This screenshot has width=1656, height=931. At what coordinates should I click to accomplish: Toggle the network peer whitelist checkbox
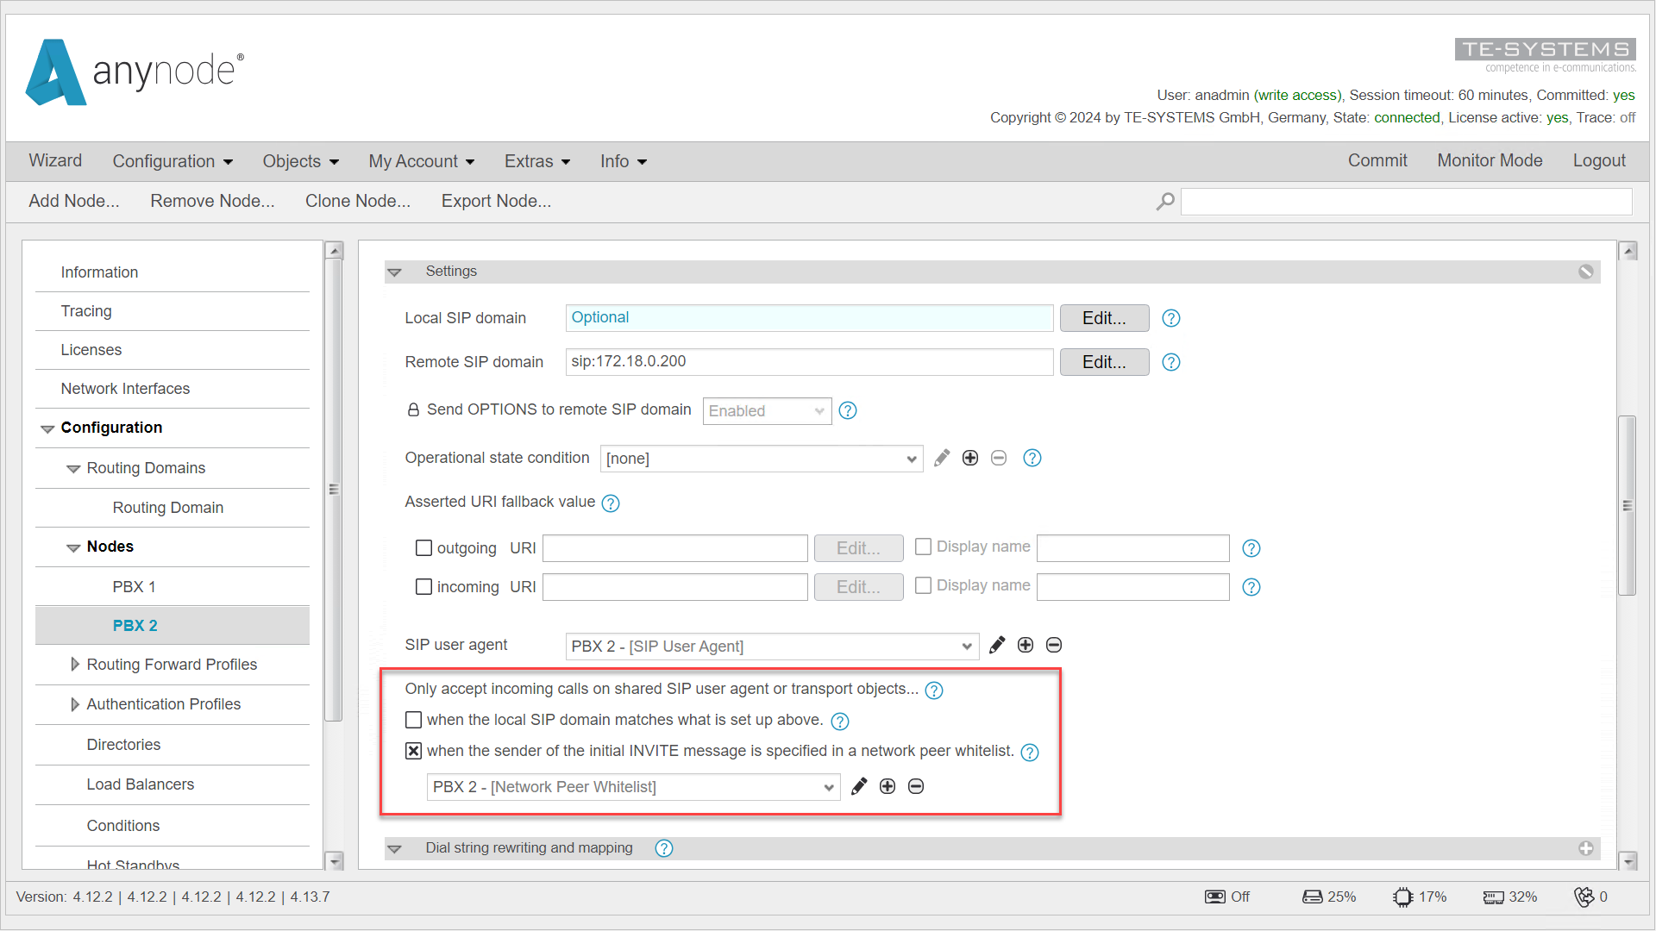click(x=414, y=750)
